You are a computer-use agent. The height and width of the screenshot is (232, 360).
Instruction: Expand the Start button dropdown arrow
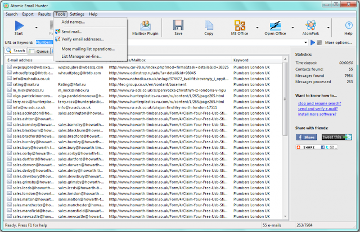(x=36, y=28)
